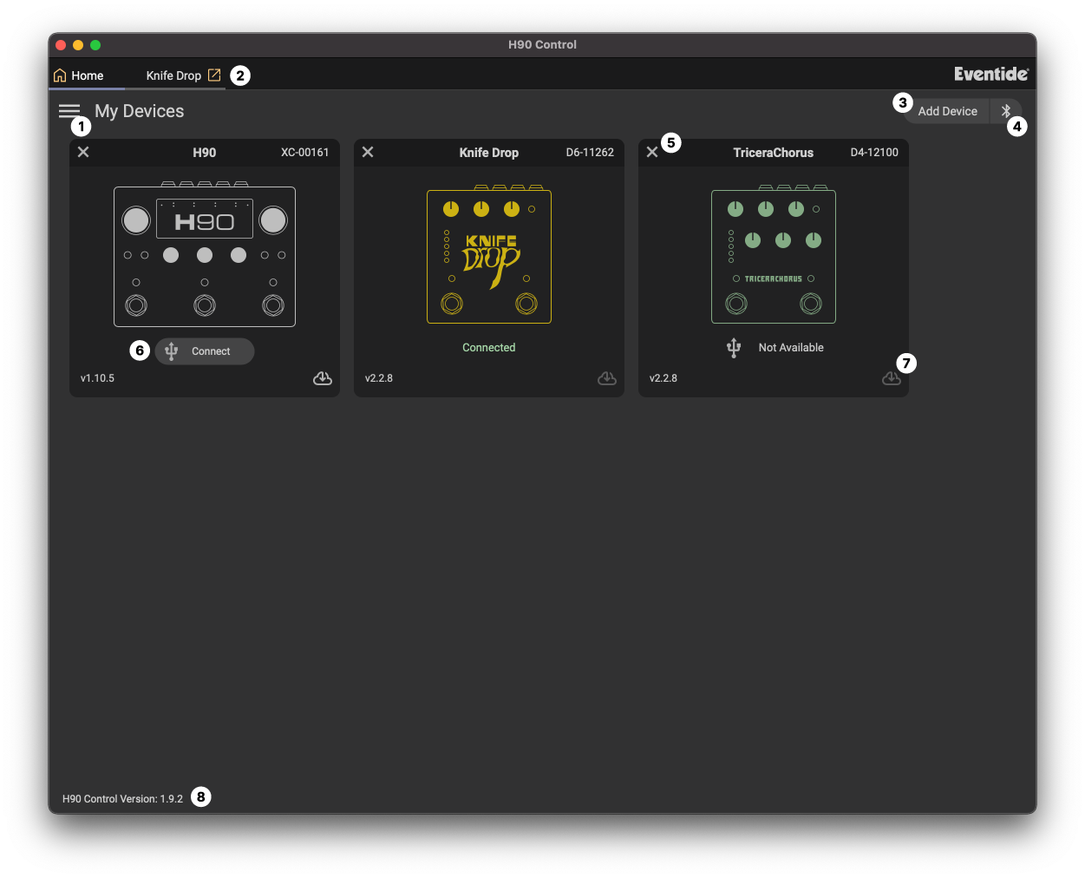Click the Knife Drop cloud download icon
1085x878 pixels.
tap(607, 378)
